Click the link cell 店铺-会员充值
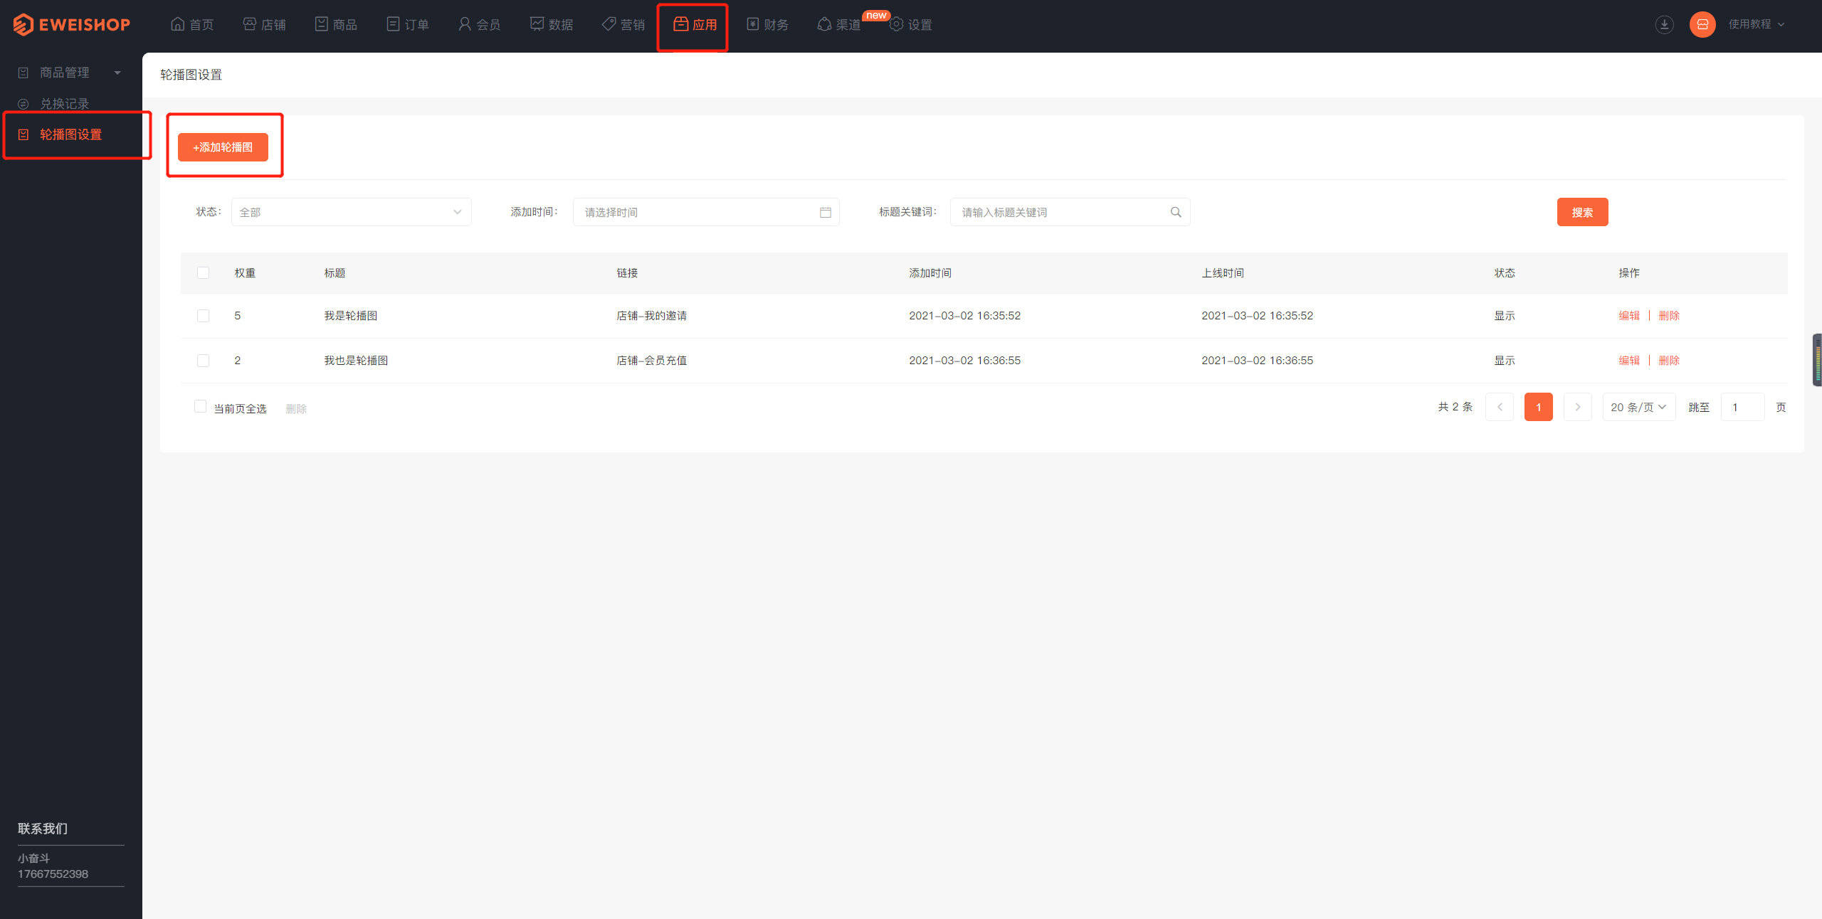1822x919 pixels. (651, 360)
